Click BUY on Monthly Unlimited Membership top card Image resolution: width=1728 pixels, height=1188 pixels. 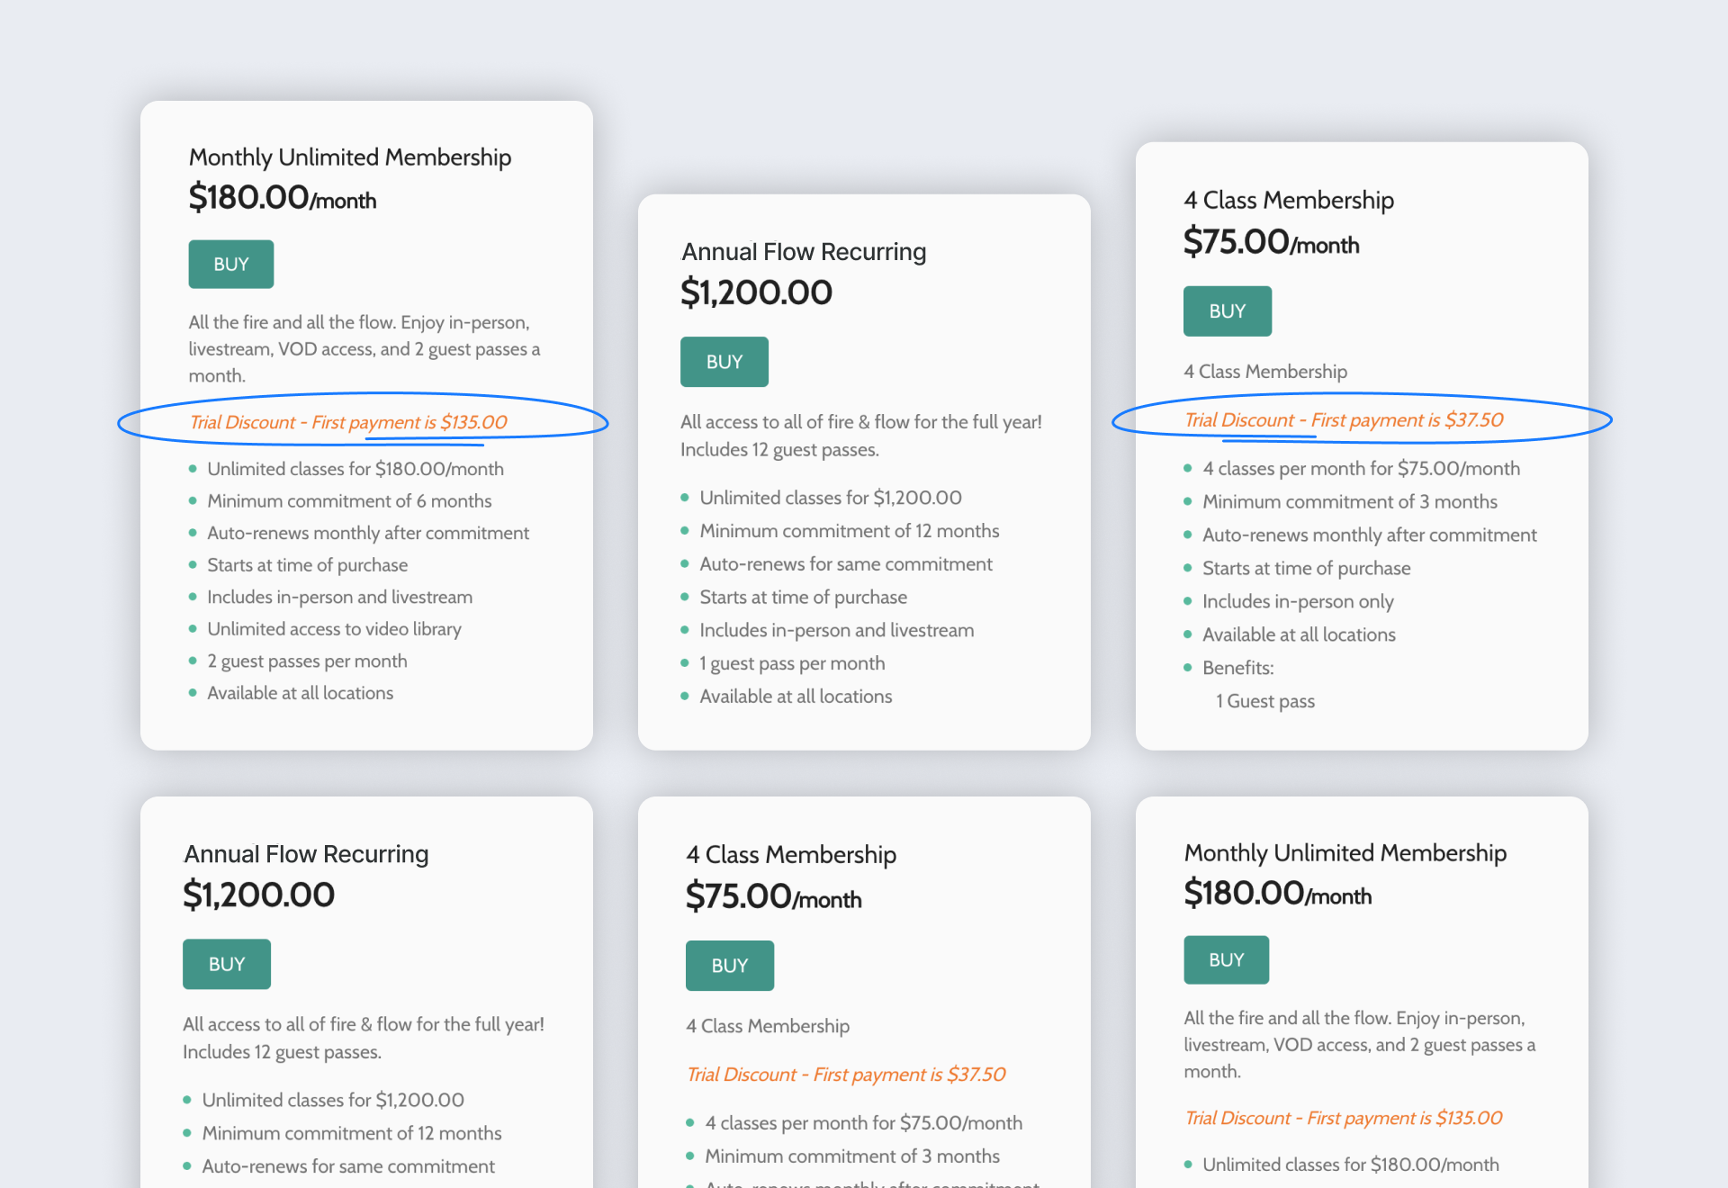click(x=230, y=264)
